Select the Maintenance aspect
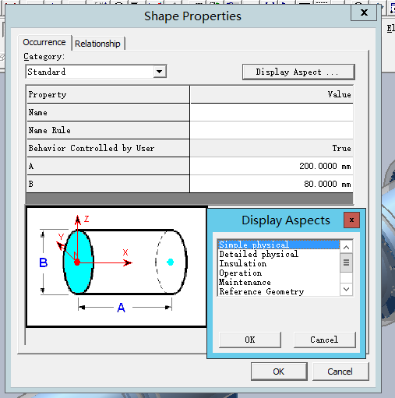Screen dimensions: 395x398 (x=279, y=282)
